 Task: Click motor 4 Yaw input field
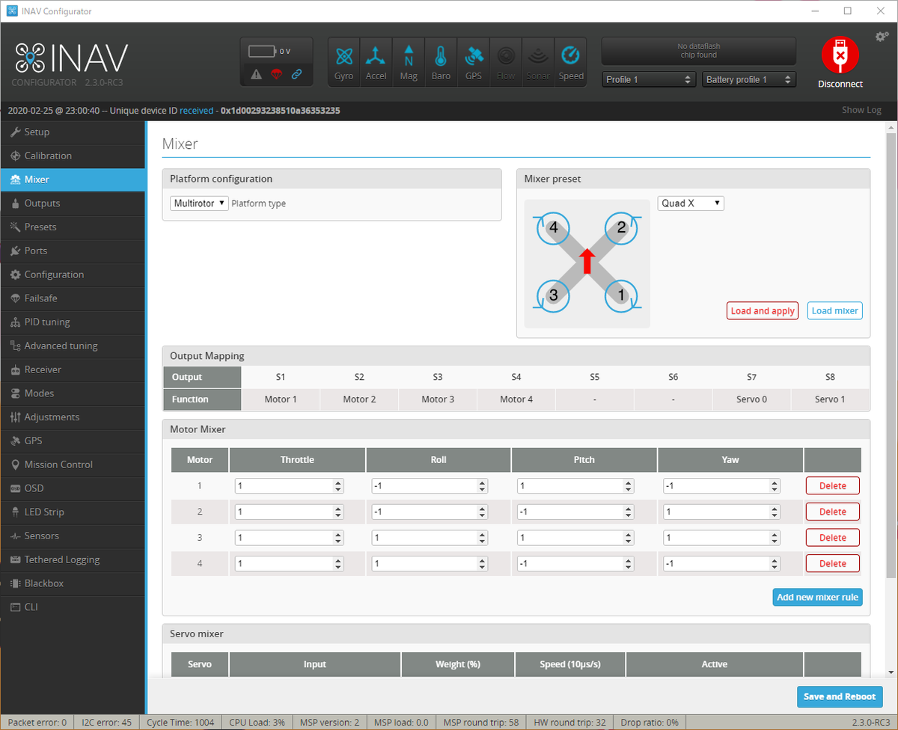coord(721,563)
